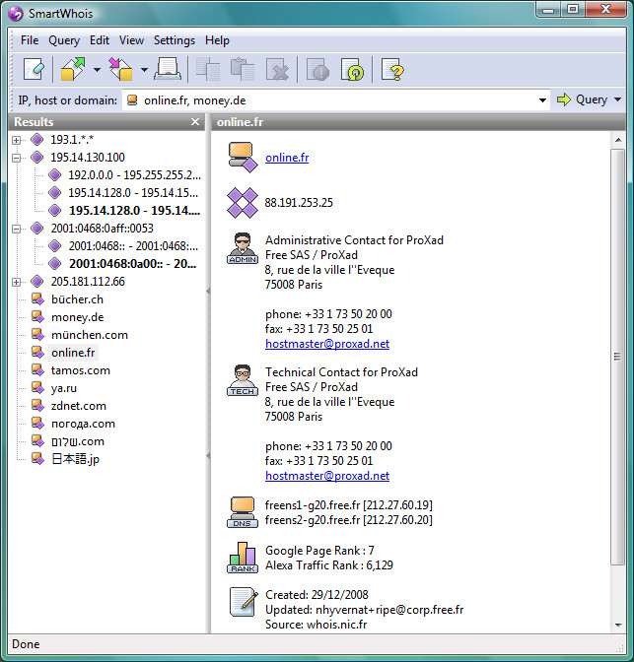The image size is (634, 662).
Task: Click vertical scrollbar down arrow in details pane
Action: [x=618, y=626]
